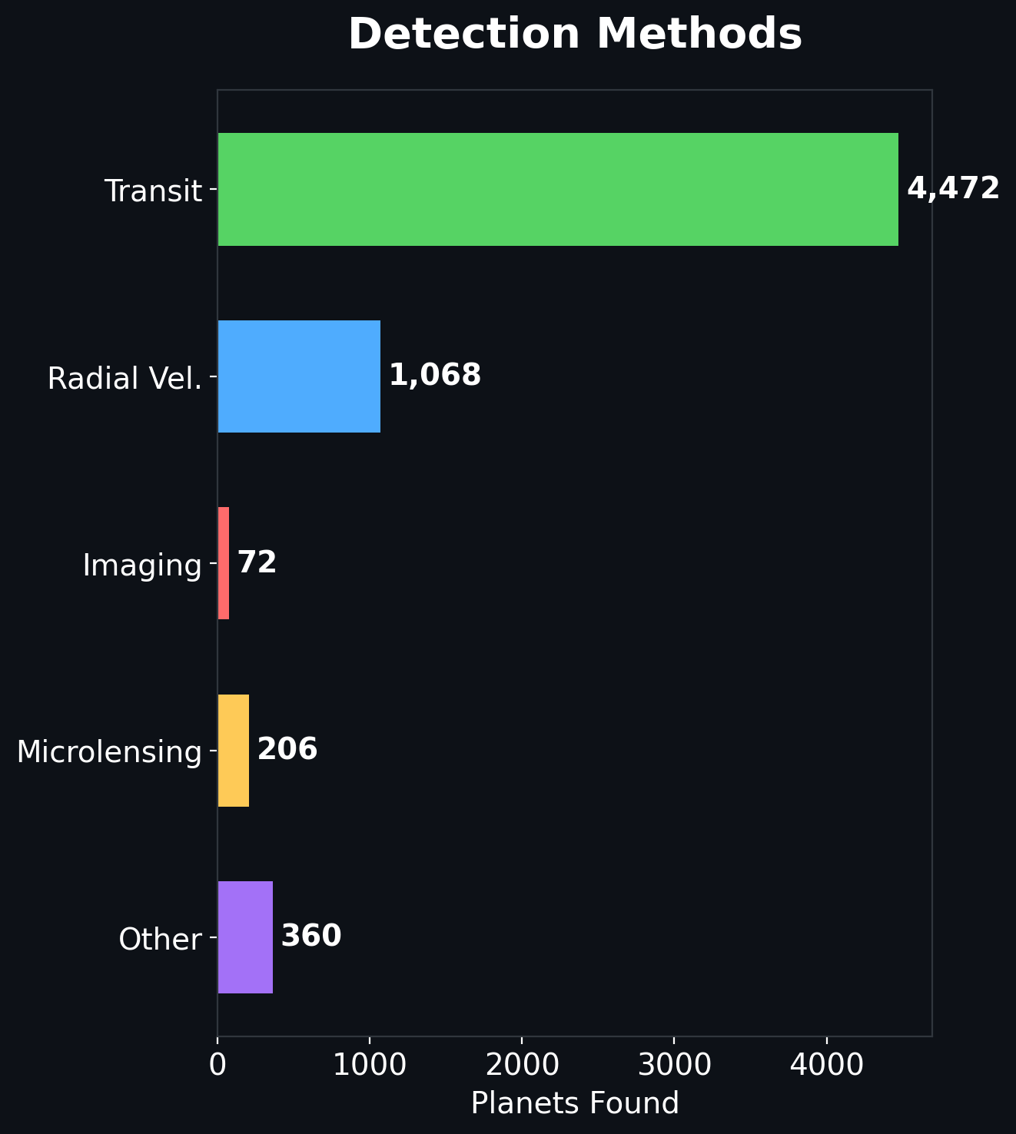This screenshot has height=1134, width=1016.
Task: Click the 1000 tick label
Action: pyautogui.click(x=370, y=1065)
